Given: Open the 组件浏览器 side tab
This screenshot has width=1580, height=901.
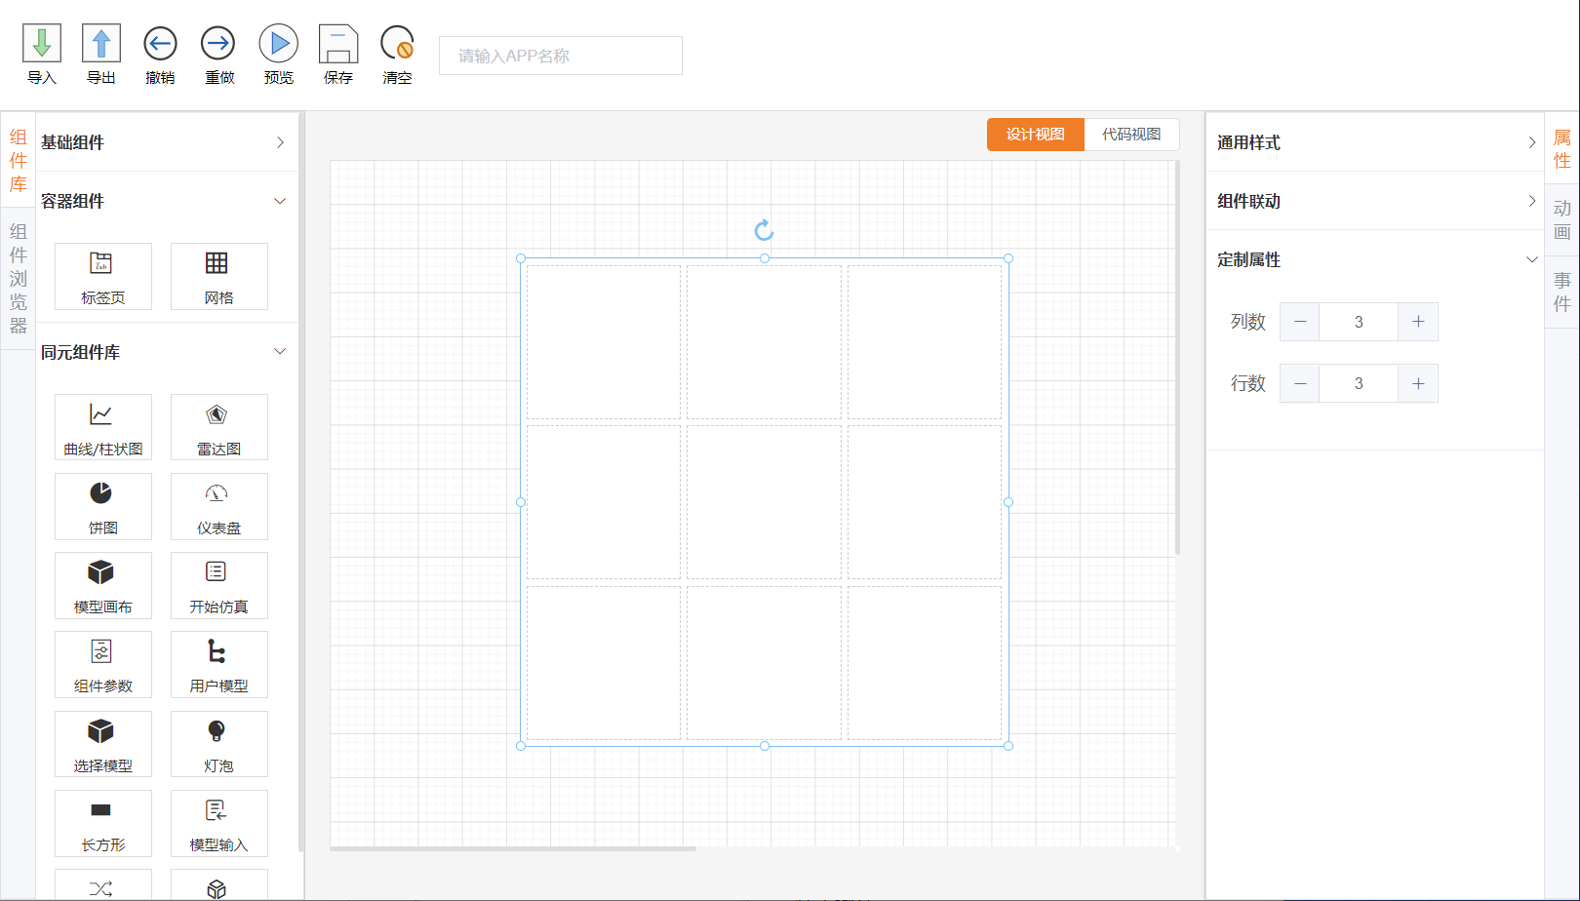Looking at the screenshot, I should (19, 279).
